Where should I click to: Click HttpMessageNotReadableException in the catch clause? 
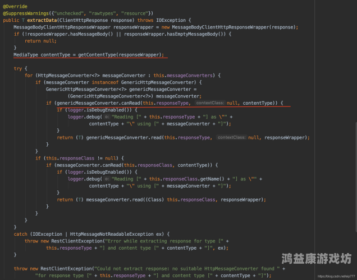112,234
